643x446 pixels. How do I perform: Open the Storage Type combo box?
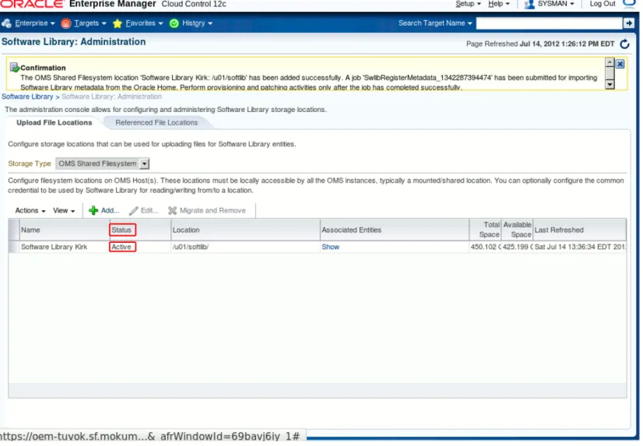103,164
